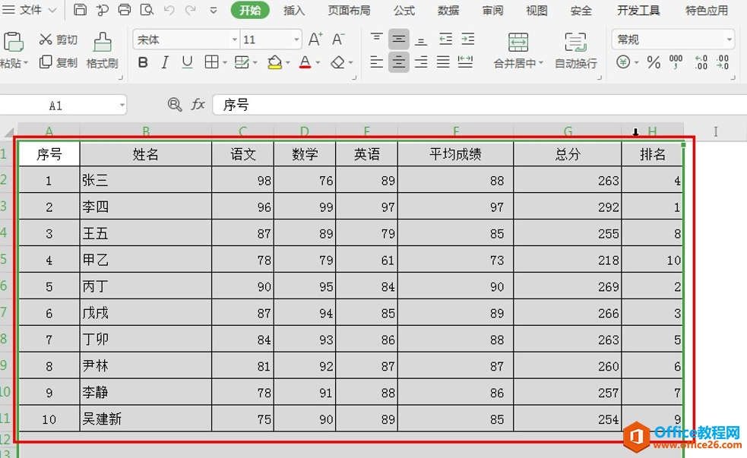Click the red font color A
The image size is (747, 458).
(x=305, y=62)
